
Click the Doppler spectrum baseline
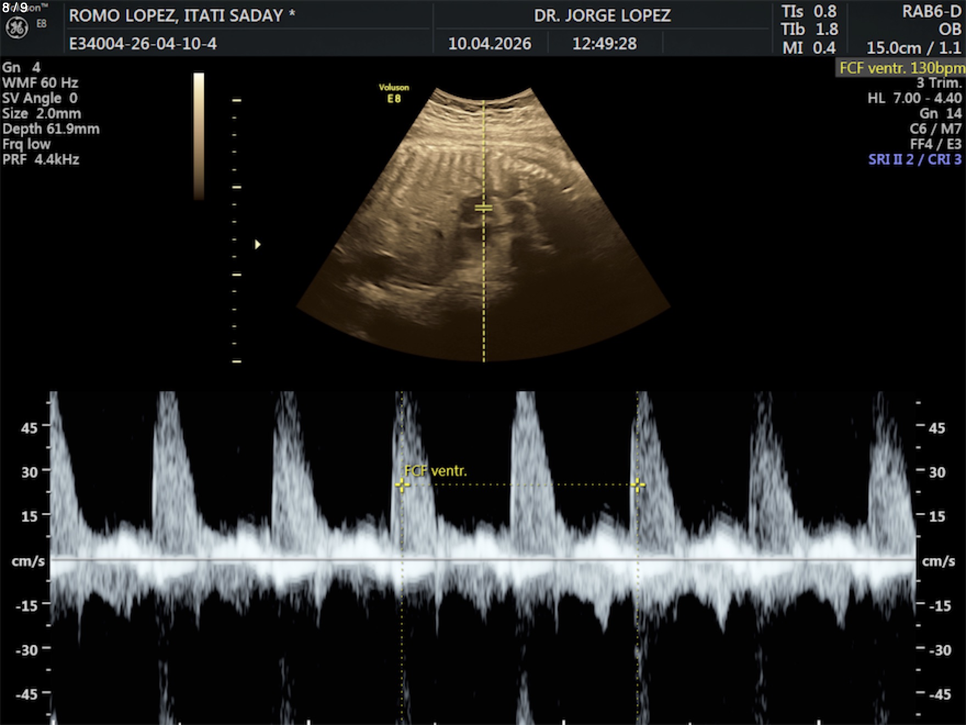point(483,559)
